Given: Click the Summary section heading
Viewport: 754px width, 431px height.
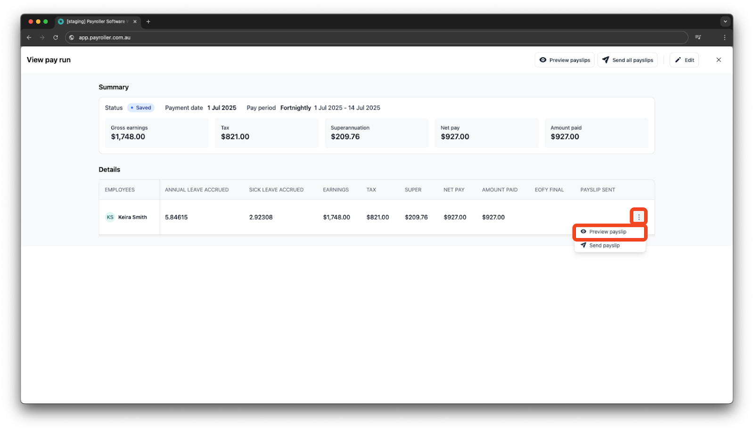Looking at the screenshot, I should pyautogui.click(x=114, y=87).
